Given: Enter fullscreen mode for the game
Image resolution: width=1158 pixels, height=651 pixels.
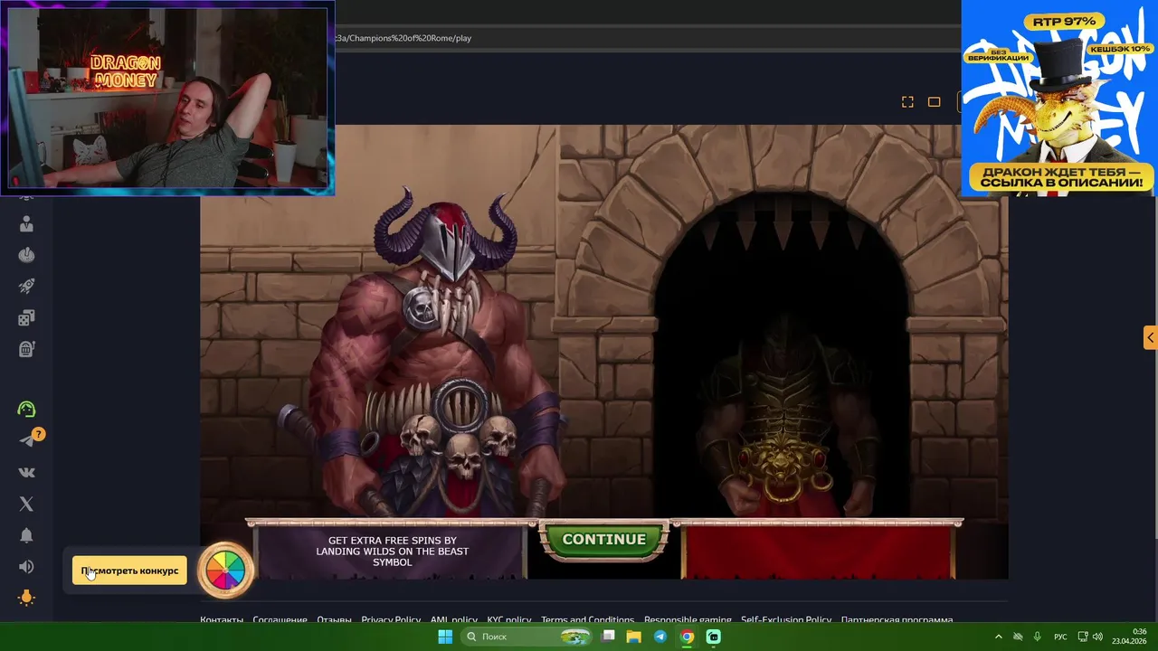Looking at the screenshot, I should 907,102.
